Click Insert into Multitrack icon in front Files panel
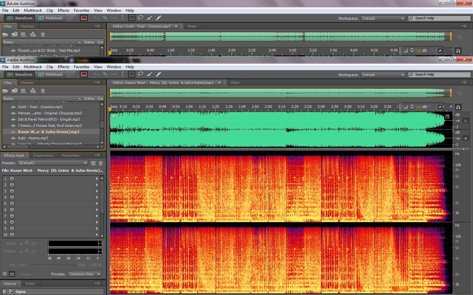 [33, 91]
